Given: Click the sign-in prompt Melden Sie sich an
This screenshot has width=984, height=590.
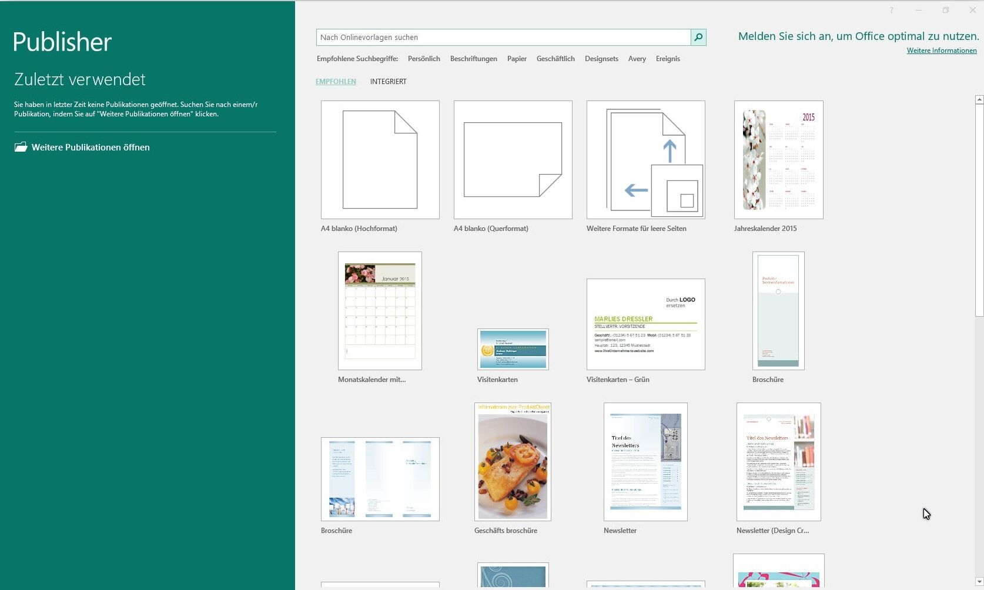Looking at the screenshot, I should 858,36.
